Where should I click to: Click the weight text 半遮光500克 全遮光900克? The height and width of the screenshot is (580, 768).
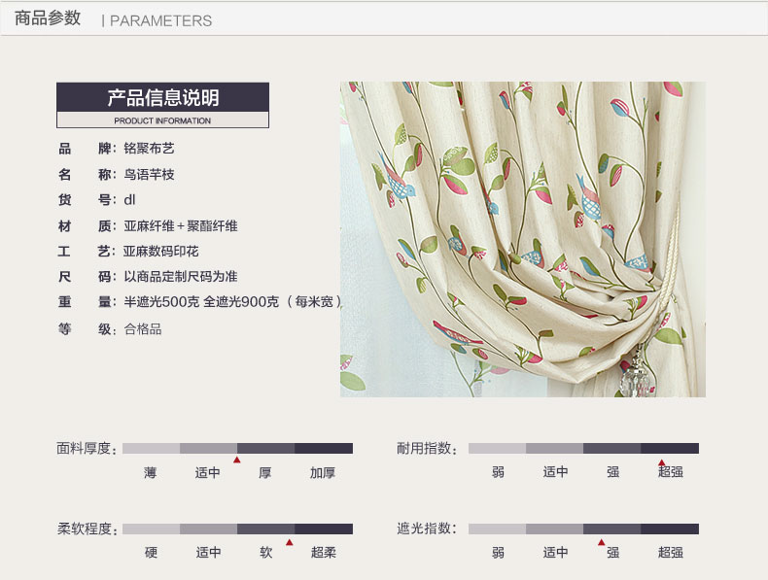click(201, 302)
